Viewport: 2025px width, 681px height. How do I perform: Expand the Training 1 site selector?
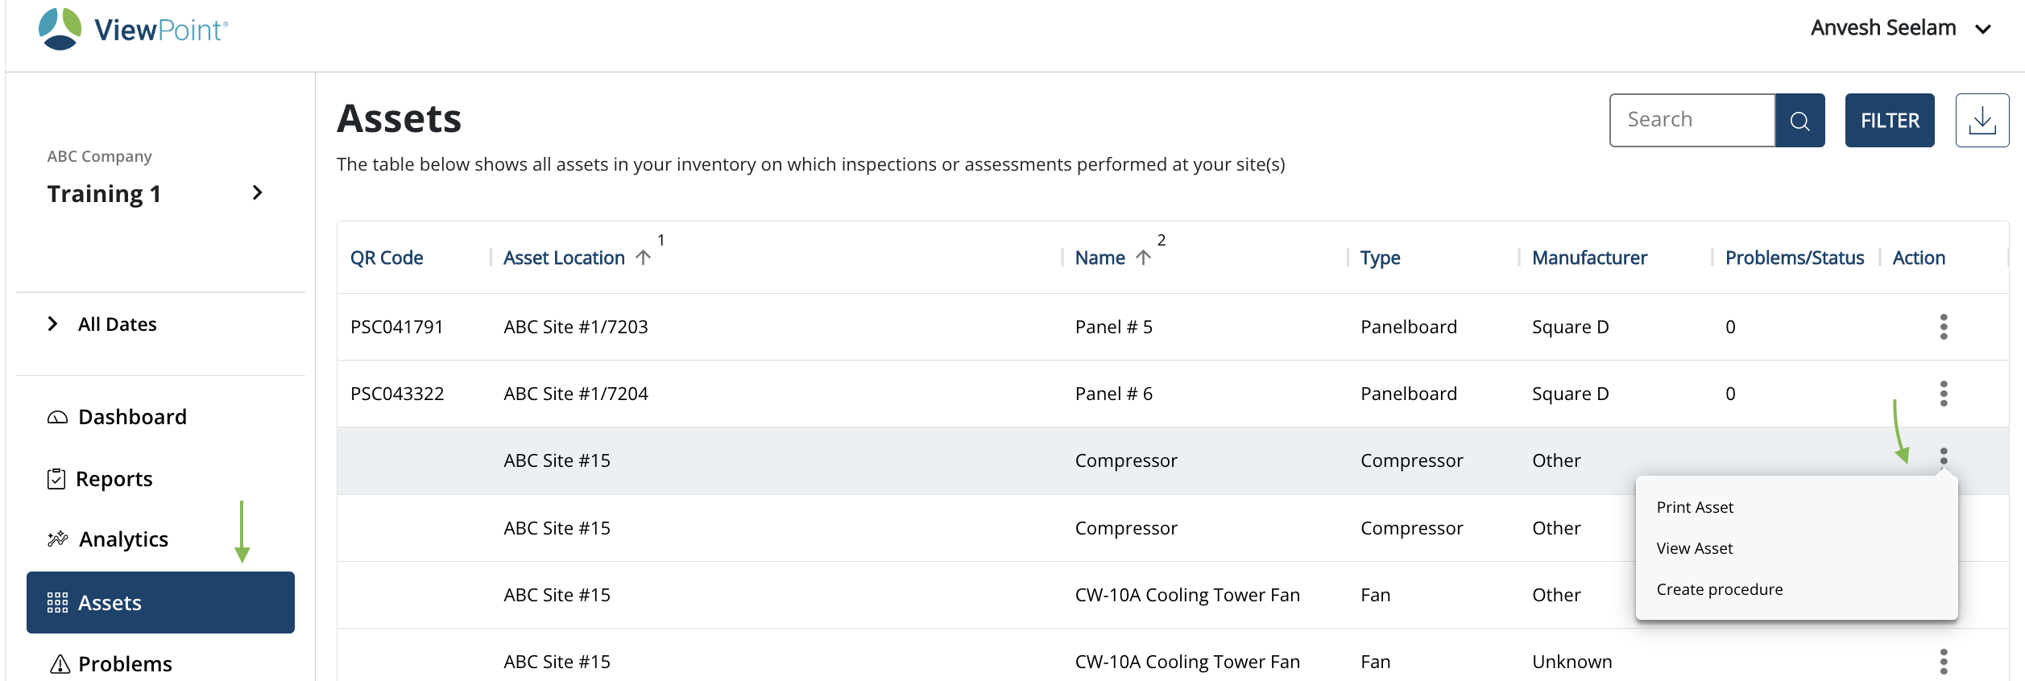tap(257, 193)
